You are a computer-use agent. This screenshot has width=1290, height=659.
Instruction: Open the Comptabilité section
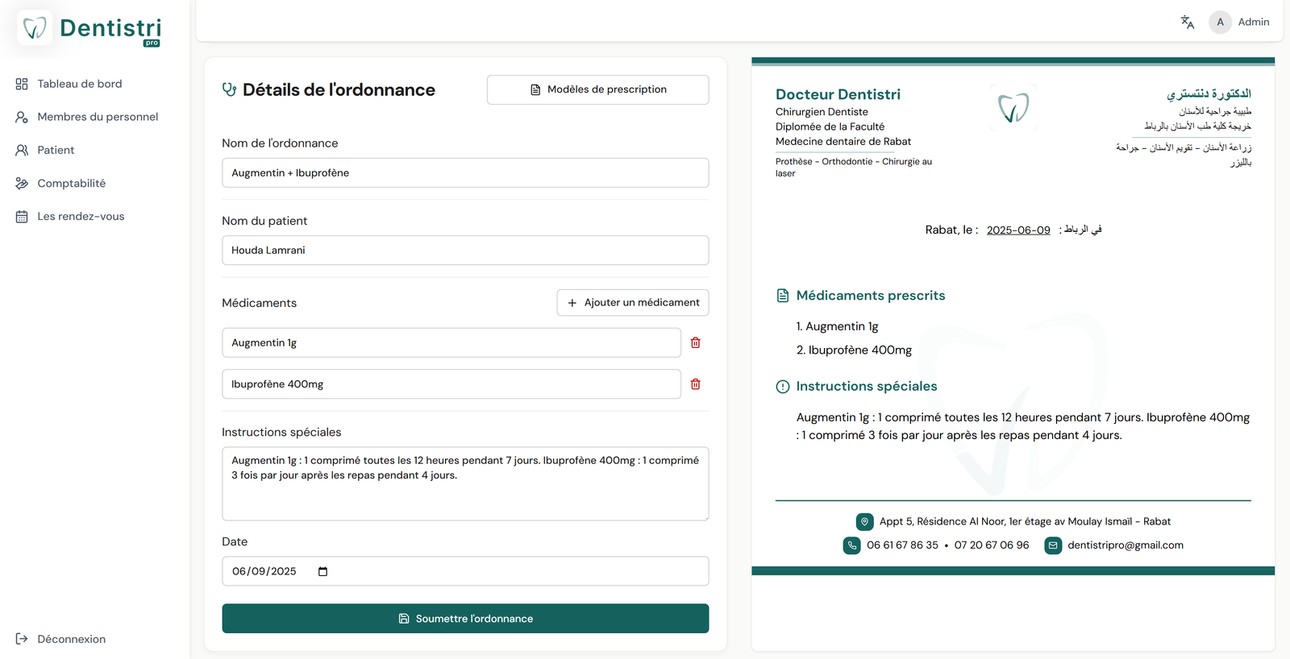pos(71,184)
